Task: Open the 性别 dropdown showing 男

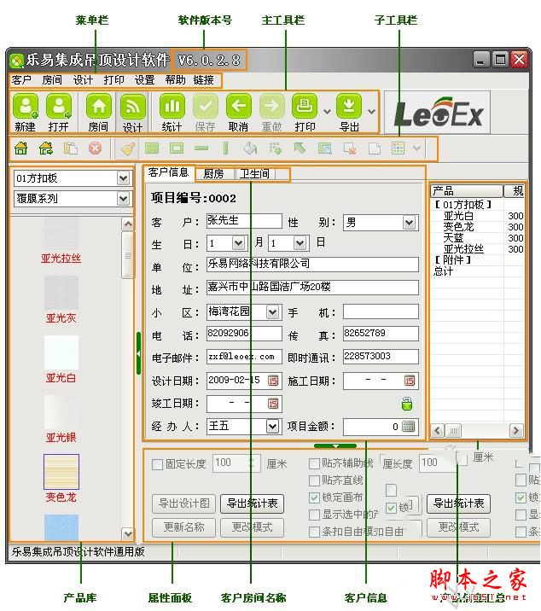Action: coord(409,223)
